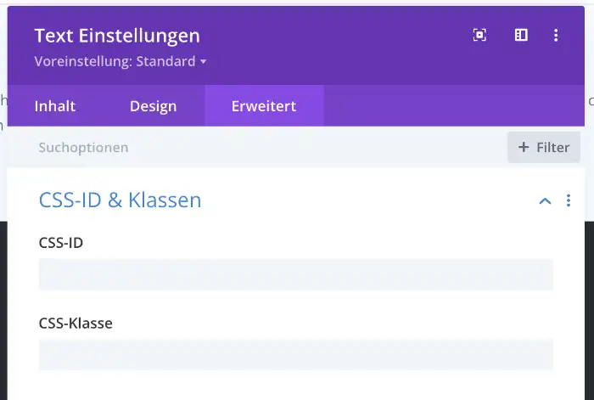594x400 pixels.
Task: Click the CSS-ID field label
Action: click(61, 243)
